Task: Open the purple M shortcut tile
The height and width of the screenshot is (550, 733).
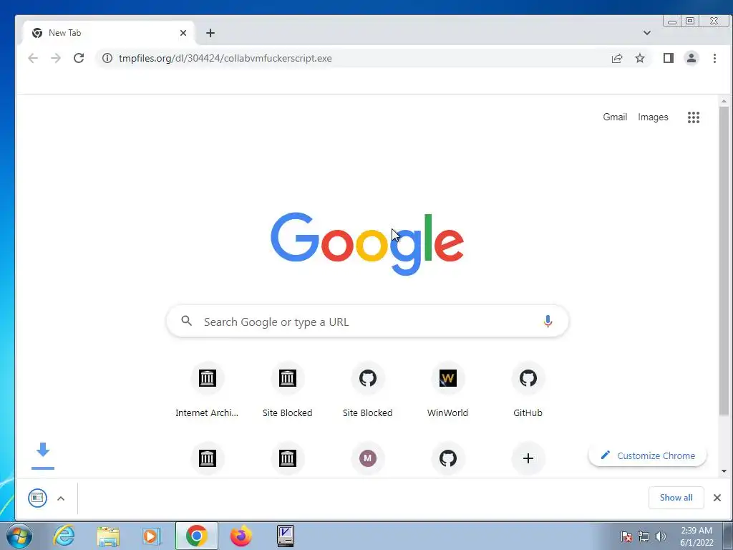Action: 368,458
